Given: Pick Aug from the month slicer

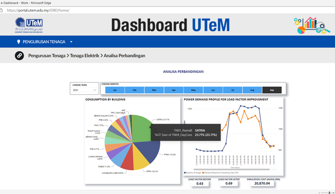Looking at the screenshot, I should coord(252,90).
